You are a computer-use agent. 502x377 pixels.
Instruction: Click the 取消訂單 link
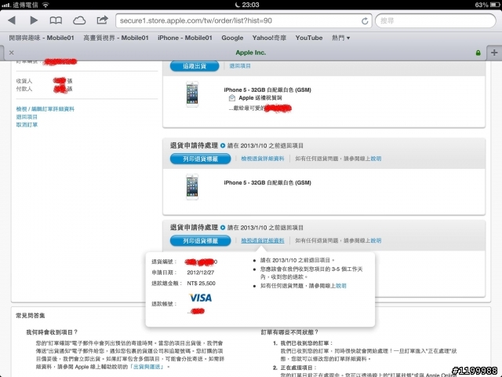point(27,125)
